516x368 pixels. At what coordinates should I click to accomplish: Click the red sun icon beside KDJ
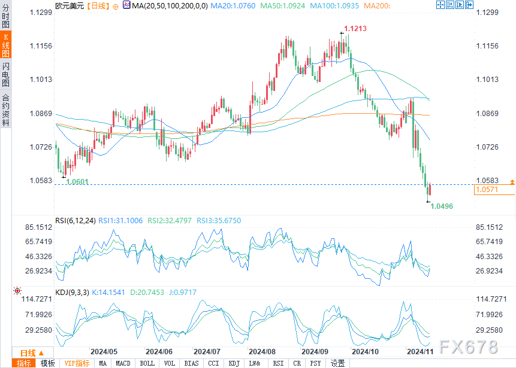click(x=17, y=291)
